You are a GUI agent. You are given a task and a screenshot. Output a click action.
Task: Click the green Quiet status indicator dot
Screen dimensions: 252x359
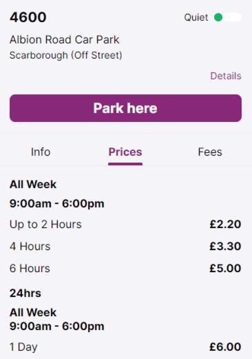tap(218, 17)
